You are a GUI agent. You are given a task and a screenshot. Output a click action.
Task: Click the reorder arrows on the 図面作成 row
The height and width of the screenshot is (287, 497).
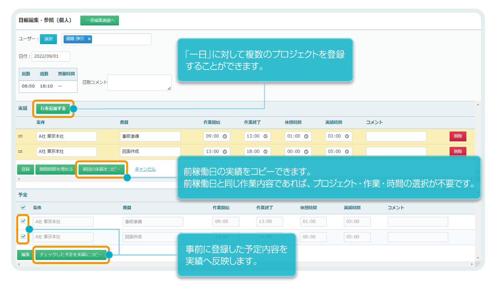point(20,151)
